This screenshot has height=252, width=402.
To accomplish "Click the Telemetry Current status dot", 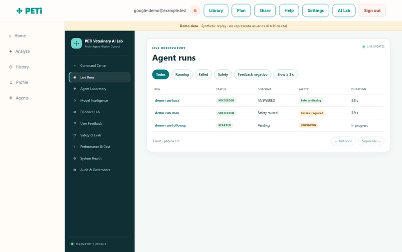I will tap(72, 244).
